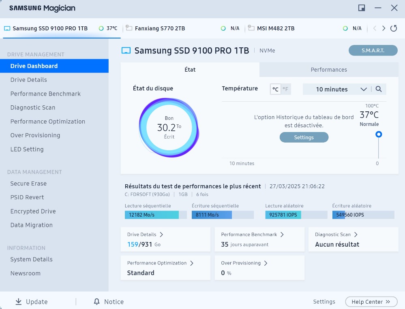Image resolution: width=405 pixels, height=309 pixels.
Task: Click the temperature gauge slider handle
Action: (379, 134)
